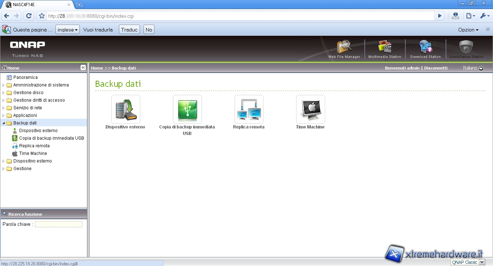Viewport: 493px width, 266px height.
Task: Click the Parola chiave search field
Action: (x=58, y=224)
